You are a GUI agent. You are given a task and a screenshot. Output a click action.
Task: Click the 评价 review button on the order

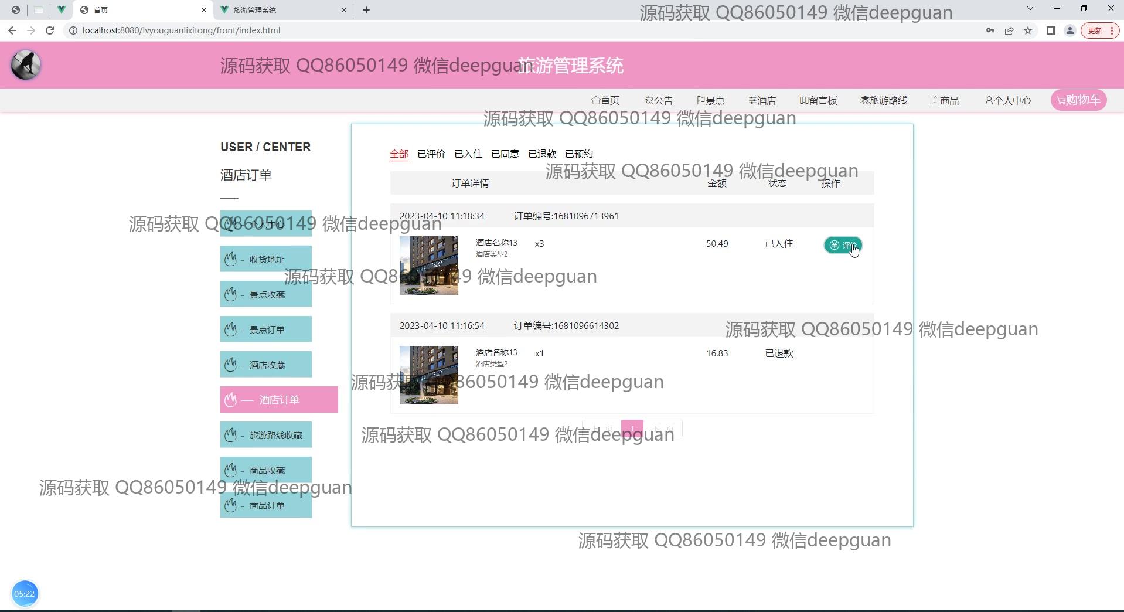(843, 245)
